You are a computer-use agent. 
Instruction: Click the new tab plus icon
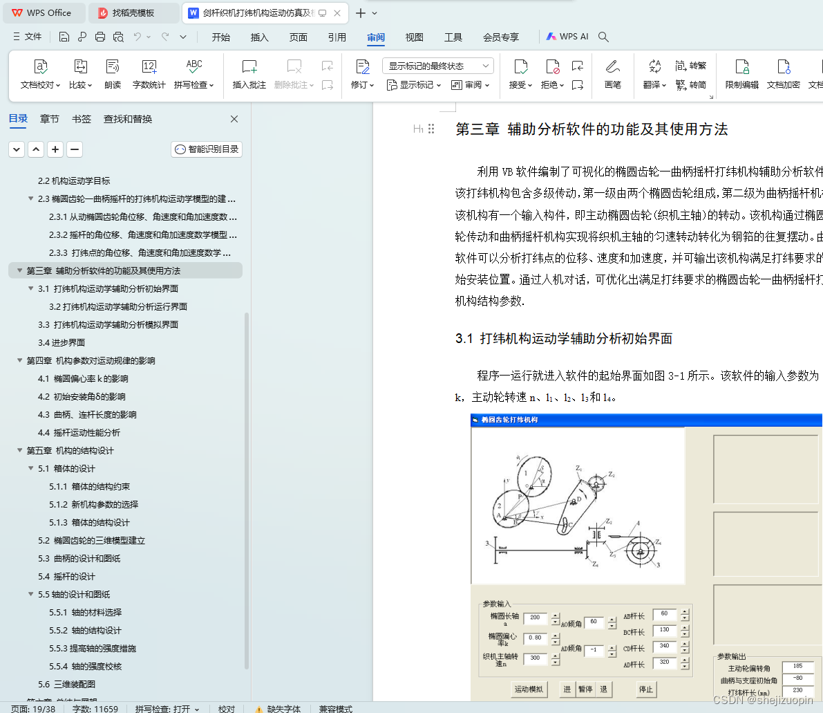361,13
